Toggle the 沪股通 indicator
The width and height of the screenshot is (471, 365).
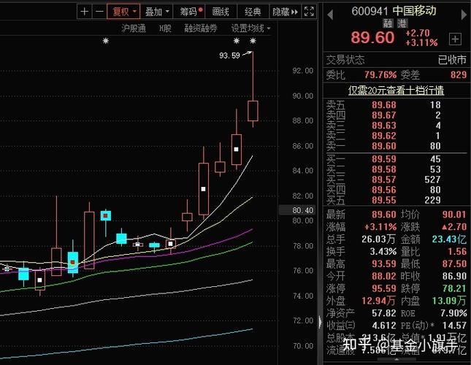coord(134,28)
